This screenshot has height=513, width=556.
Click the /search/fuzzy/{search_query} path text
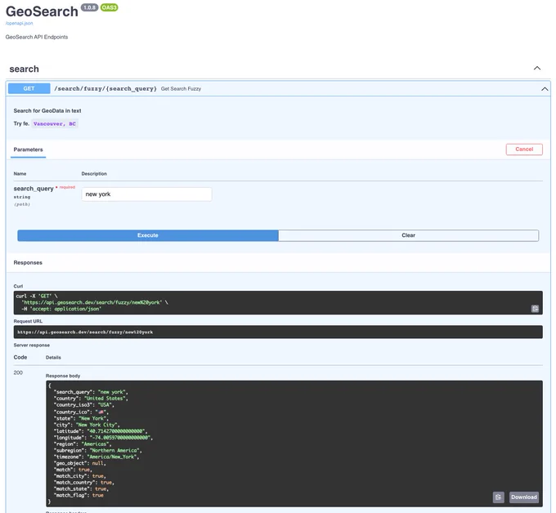coord(105,88)
